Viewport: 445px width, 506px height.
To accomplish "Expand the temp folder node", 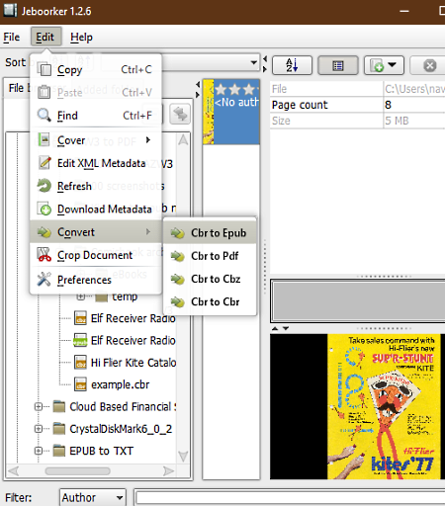I will click(80, 296).
